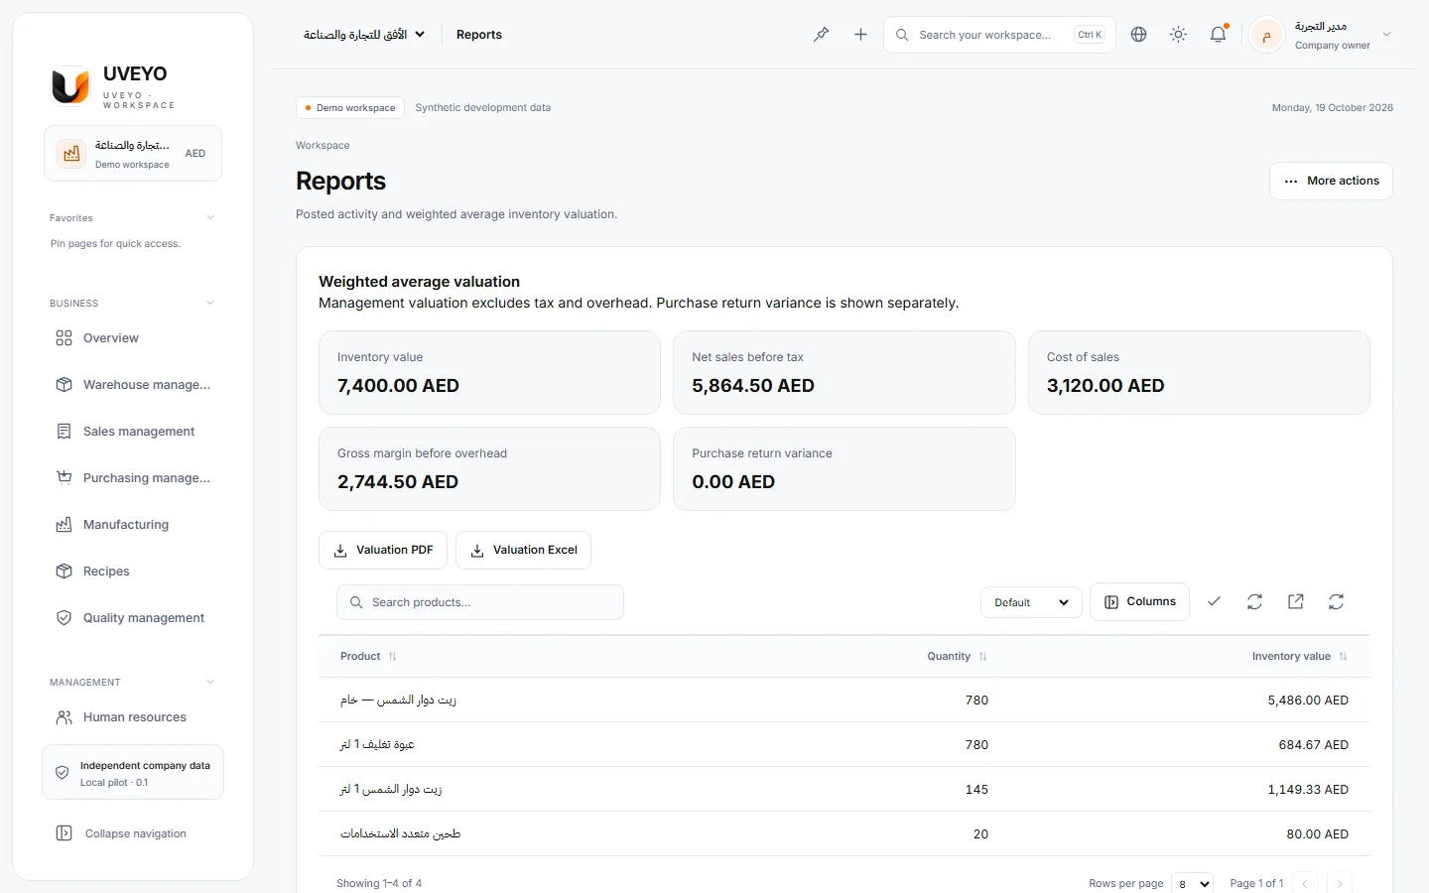
Task: Go to Human resources
Action: coord(133,717)
